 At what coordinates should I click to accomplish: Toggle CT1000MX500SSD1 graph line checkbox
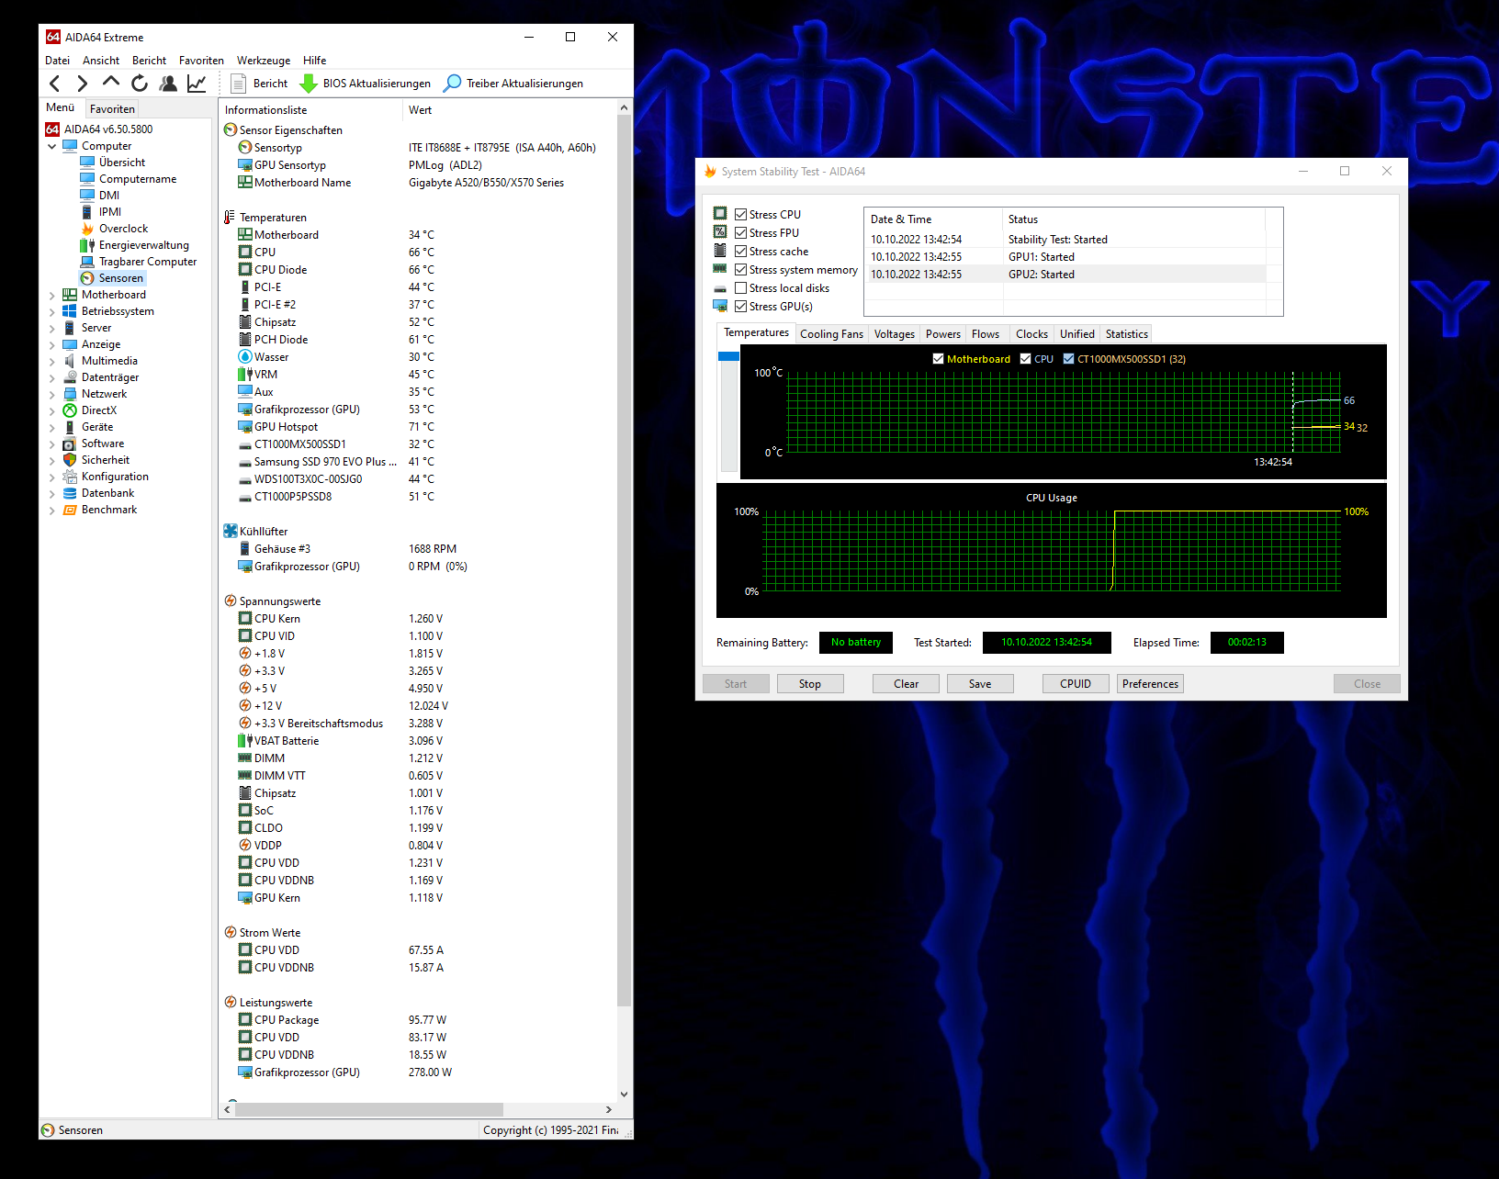1068,359
